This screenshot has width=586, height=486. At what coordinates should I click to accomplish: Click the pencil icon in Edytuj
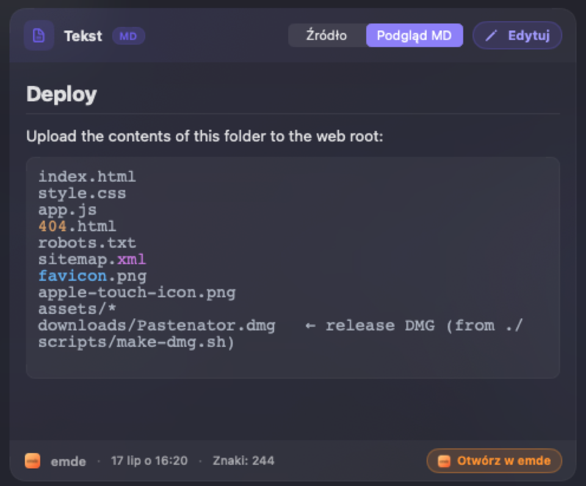[x=491, y=36]
